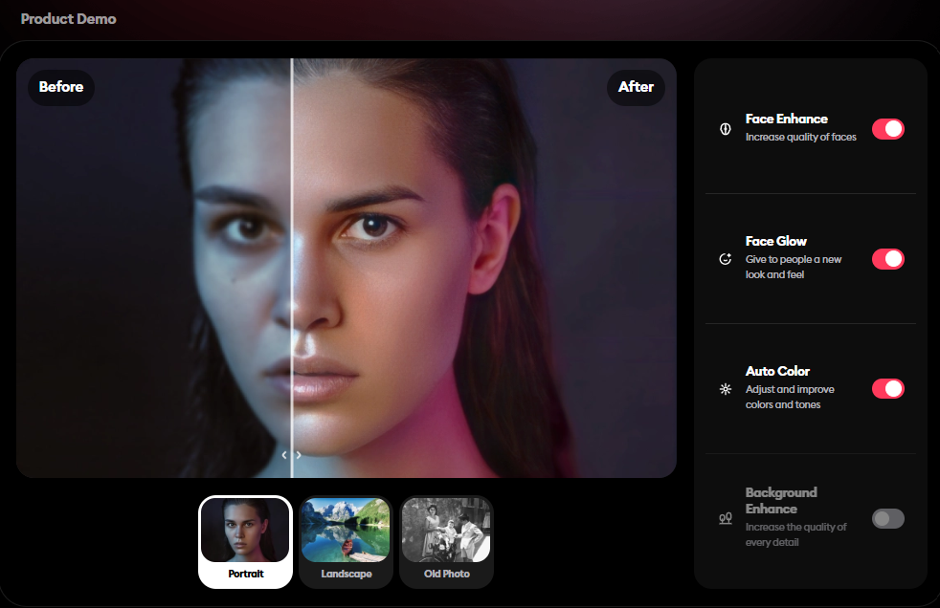Choose the Old Photo sample

(x=446, y=541)
